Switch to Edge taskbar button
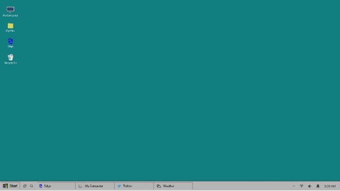This screenshot has height=191, width=340. pyautogui.click(x=56, y=186)
